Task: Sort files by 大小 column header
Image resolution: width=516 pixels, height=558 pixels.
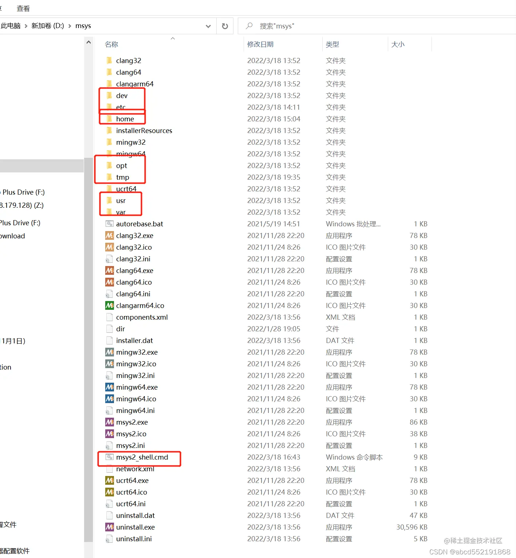Action: (398, 44)
